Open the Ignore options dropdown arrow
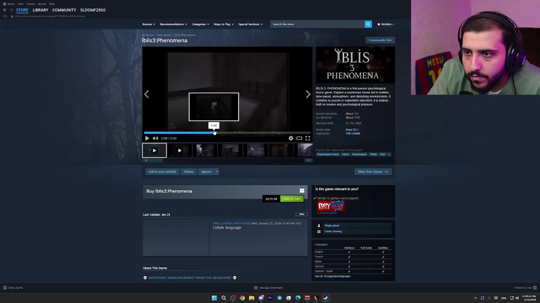 coord(217,172)
